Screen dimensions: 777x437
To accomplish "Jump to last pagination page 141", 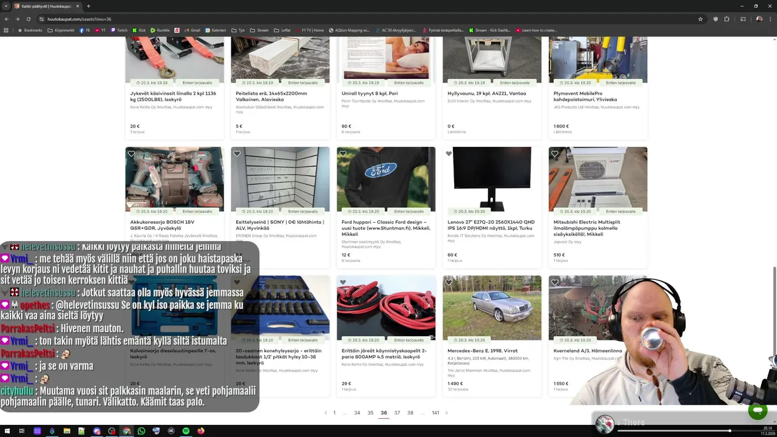I will coord(435,413).
